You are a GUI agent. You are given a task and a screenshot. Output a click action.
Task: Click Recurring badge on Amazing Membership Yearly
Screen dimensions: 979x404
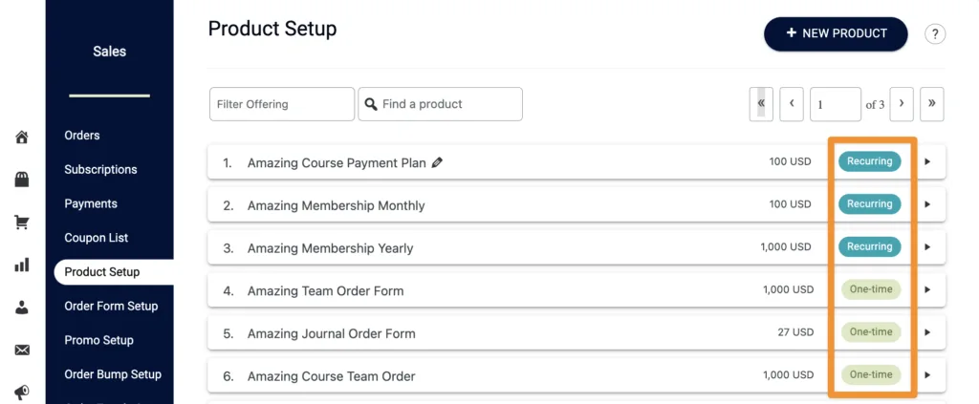(869, 246)
